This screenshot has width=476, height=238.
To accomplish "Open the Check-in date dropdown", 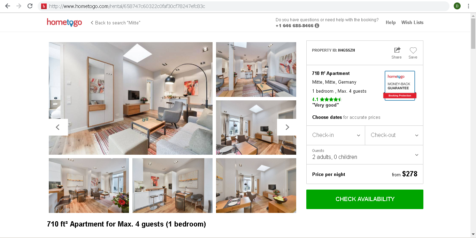I will [336, 135].
